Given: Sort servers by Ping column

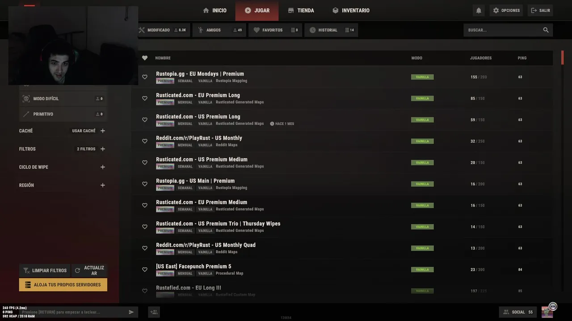Looking at the screenshot, I should pyautogui.click(x=522, y=58).
